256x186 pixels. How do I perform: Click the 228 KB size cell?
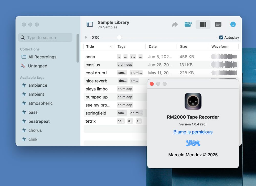point(187,73)
